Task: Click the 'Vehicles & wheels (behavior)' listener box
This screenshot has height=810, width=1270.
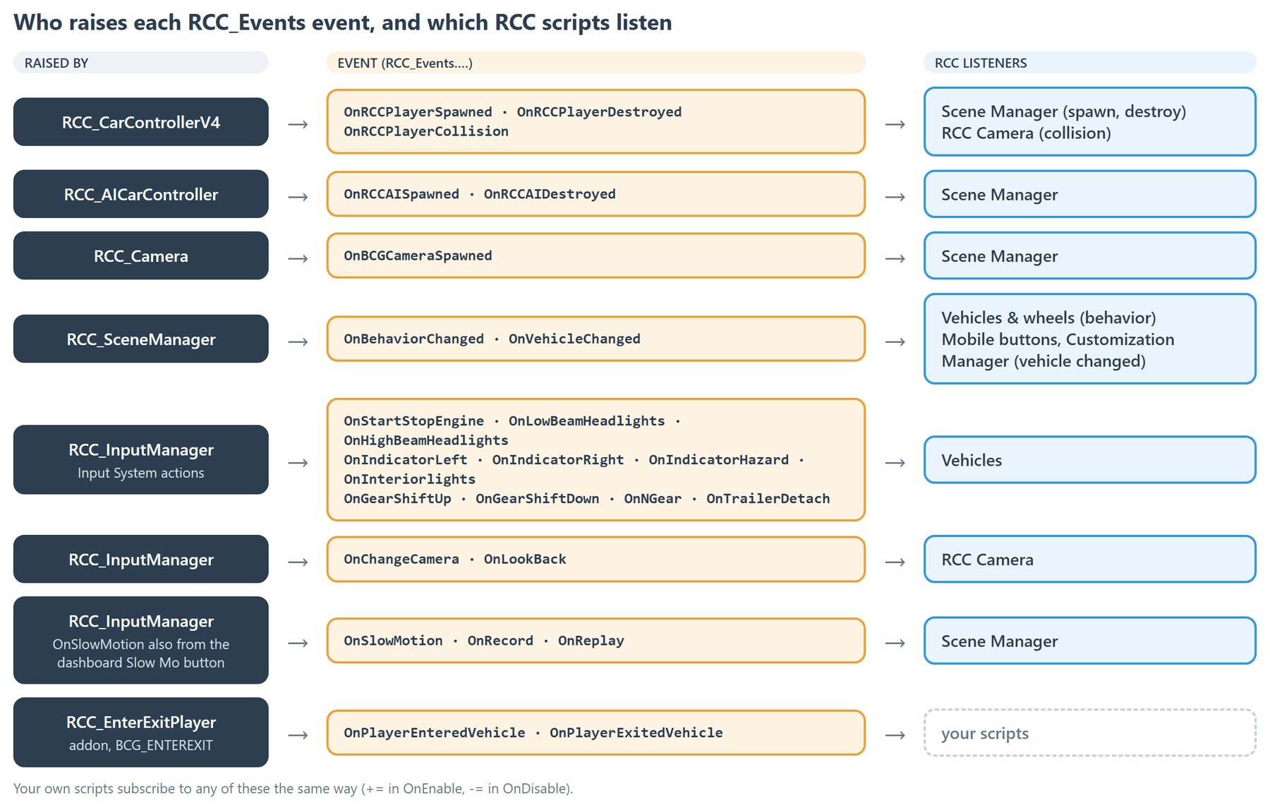Action: click(x=1089, y=339)
